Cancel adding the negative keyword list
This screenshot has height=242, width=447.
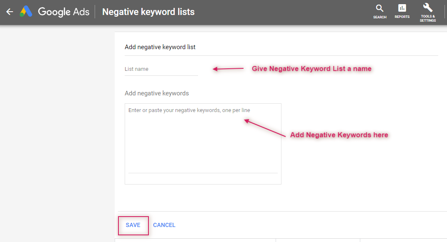pyautogui.click(x=164, y=225)
